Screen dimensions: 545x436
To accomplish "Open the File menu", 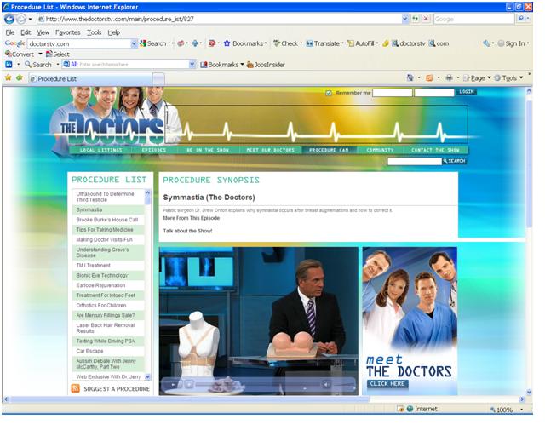I will point(9,32).
